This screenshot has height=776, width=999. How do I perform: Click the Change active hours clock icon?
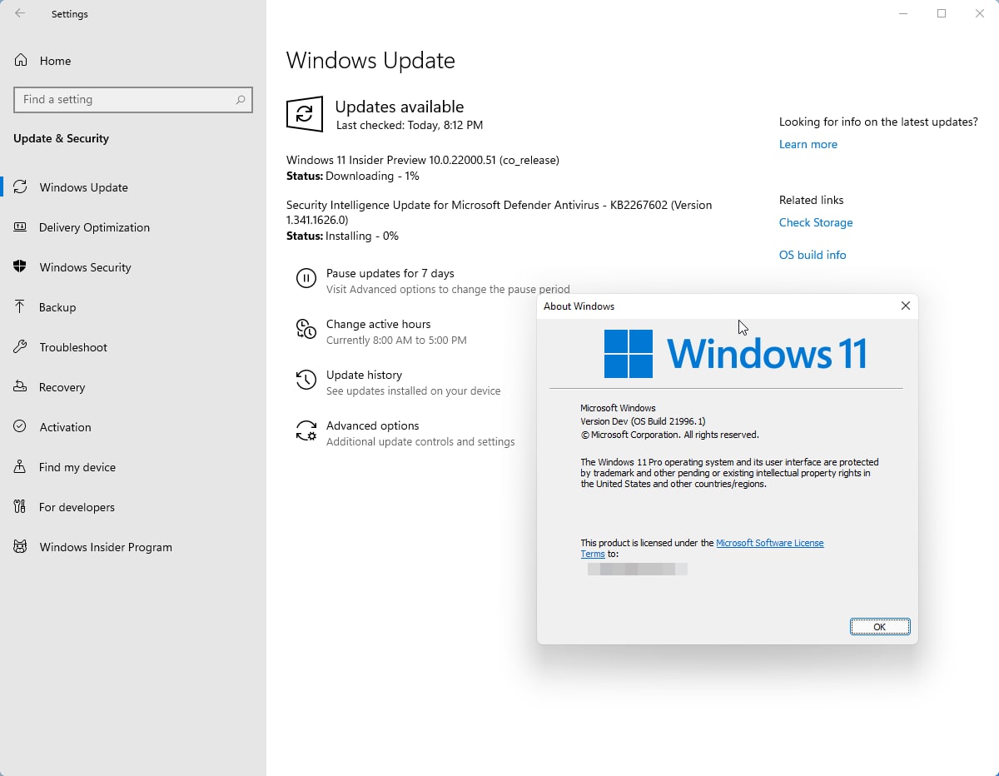coord(306,330)
